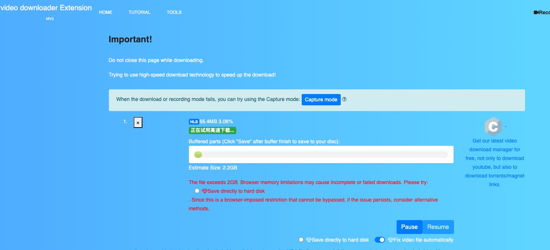Disable the Fix video file automatically toggle

click(x=380, y=240)
